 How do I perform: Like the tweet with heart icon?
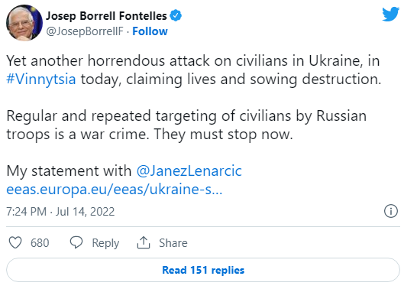[15, 242]
